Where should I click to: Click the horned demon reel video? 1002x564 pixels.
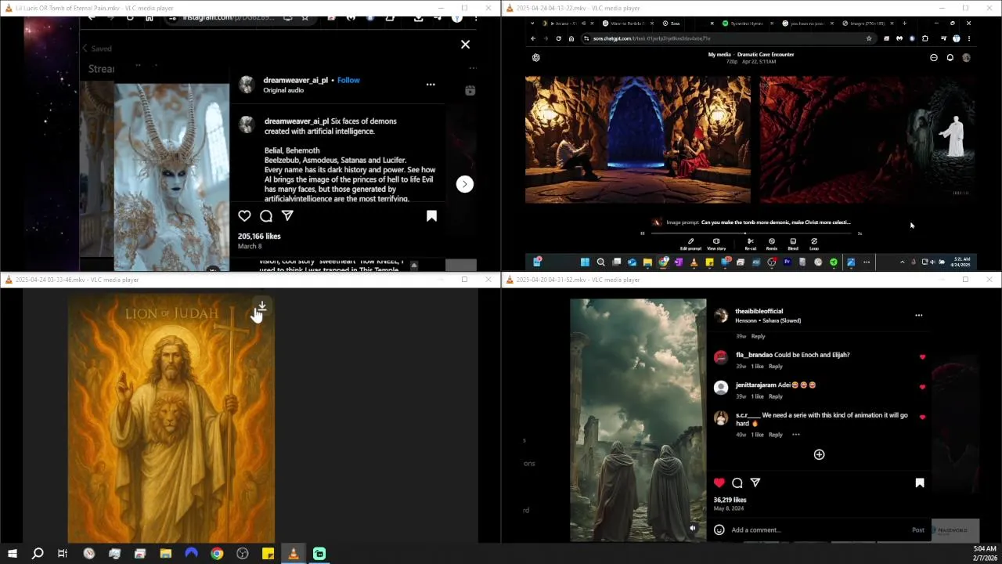(x=172, y=177)
